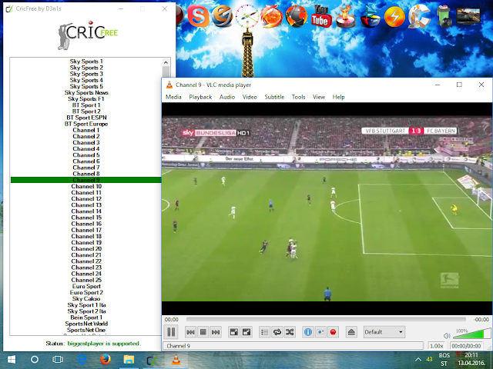
Task: Select Channel 1 in CricFree
Action: pos(86,130)
